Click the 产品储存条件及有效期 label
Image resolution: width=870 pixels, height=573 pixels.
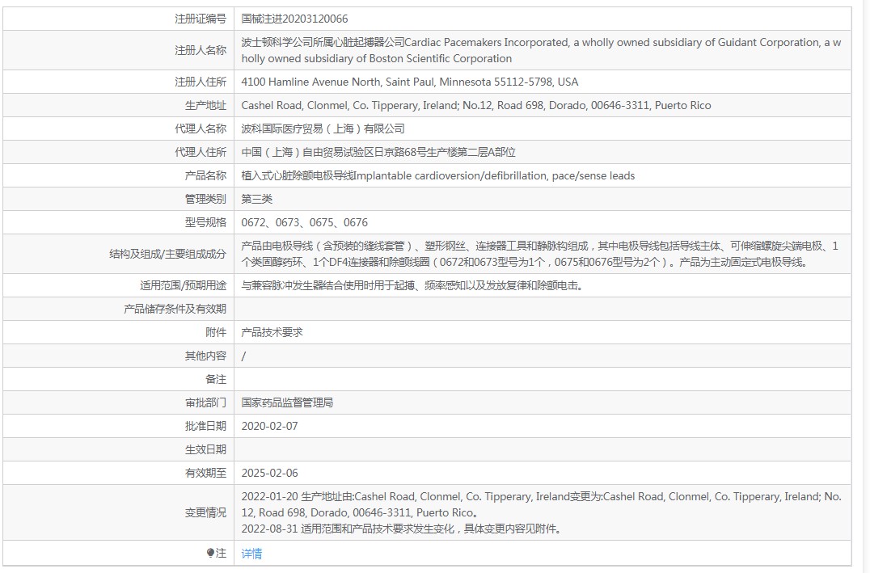point(175,309)
